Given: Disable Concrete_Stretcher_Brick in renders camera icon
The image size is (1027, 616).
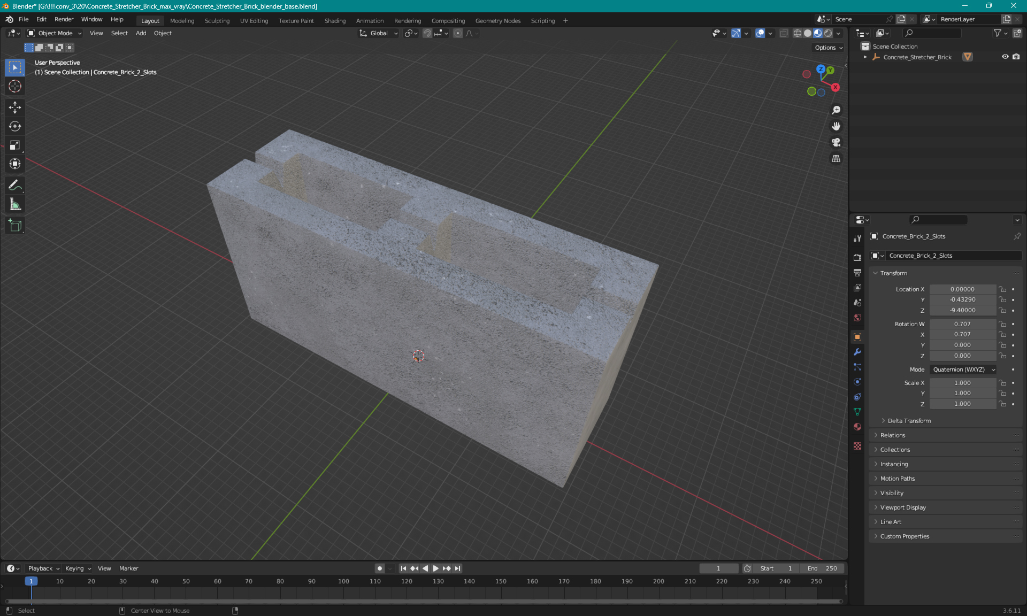Looking at the screenshot, I should point(1016,57).
